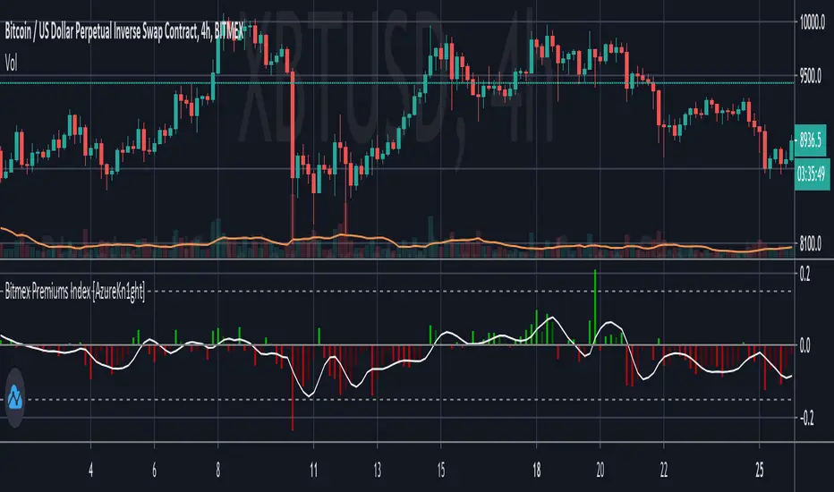Click the date label 22 on time axis

(x=664, y=471)
